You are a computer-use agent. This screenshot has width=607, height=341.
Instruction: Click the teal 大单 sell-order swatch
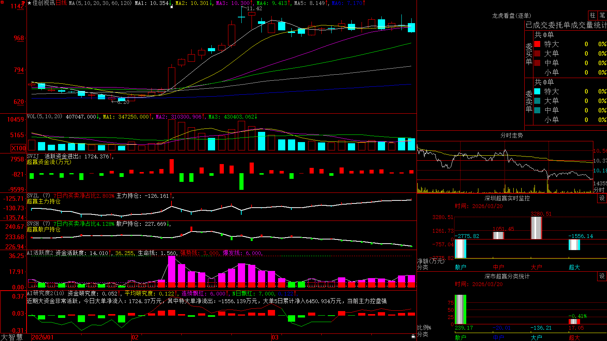[x=537, y=101]
